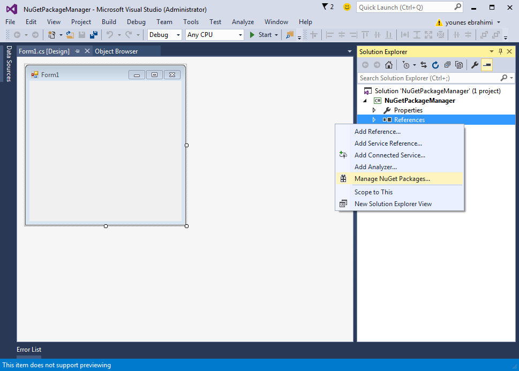Click the Open File toolbar icon
The width and height of the screenshot is (519, 371).
pos(70,35)
